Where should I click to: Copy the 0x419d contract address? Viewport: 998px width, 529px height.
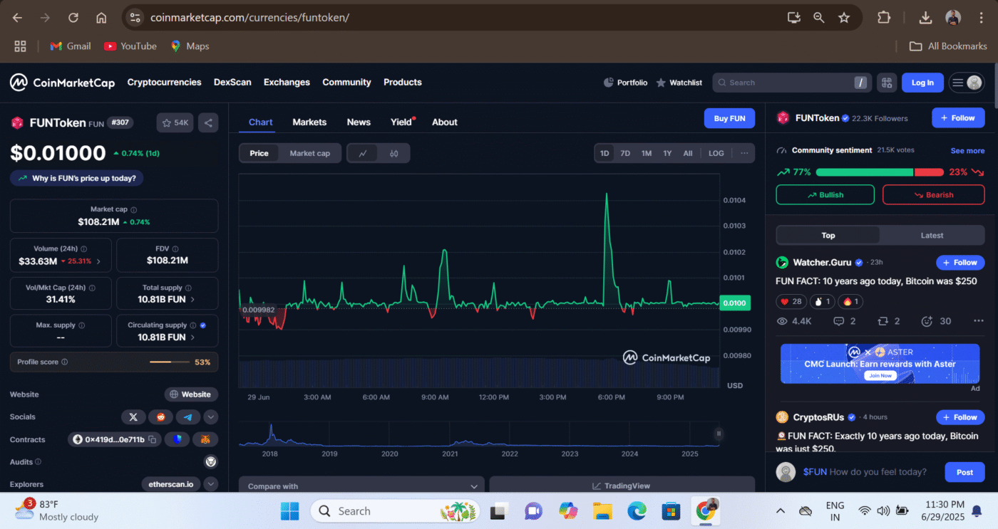[153, 440]
